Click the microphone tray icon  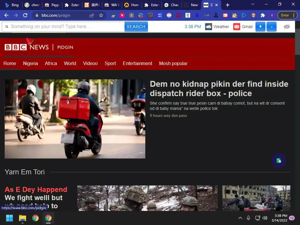click(248, 218)
